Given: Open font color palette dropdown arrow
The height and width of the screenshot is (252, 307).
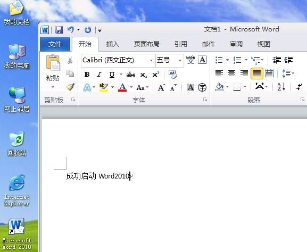Looking at the screenshot, I should pyautogui.click(x=131, y=87).
